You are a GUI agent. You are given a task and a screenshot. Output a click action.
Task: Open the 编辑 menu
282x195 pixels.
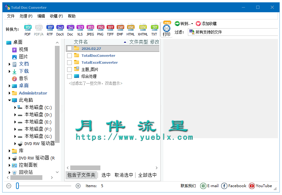(x=41, y=16)
